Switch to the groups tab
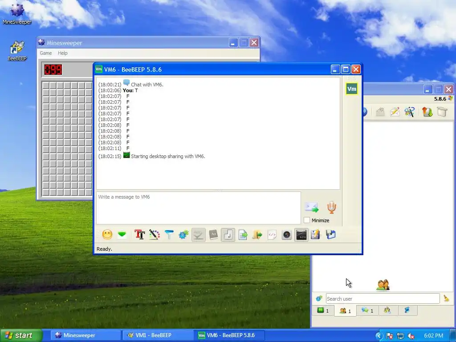Screen dimensions: 456x342 tap(387, 310)
